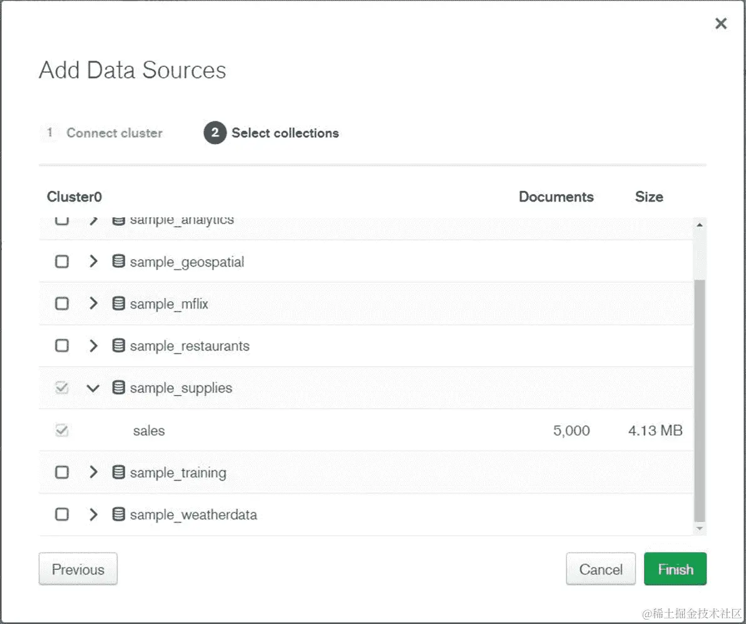Click the sample_supplies database icon
746x624 pixels.
[x=118, y=388]
